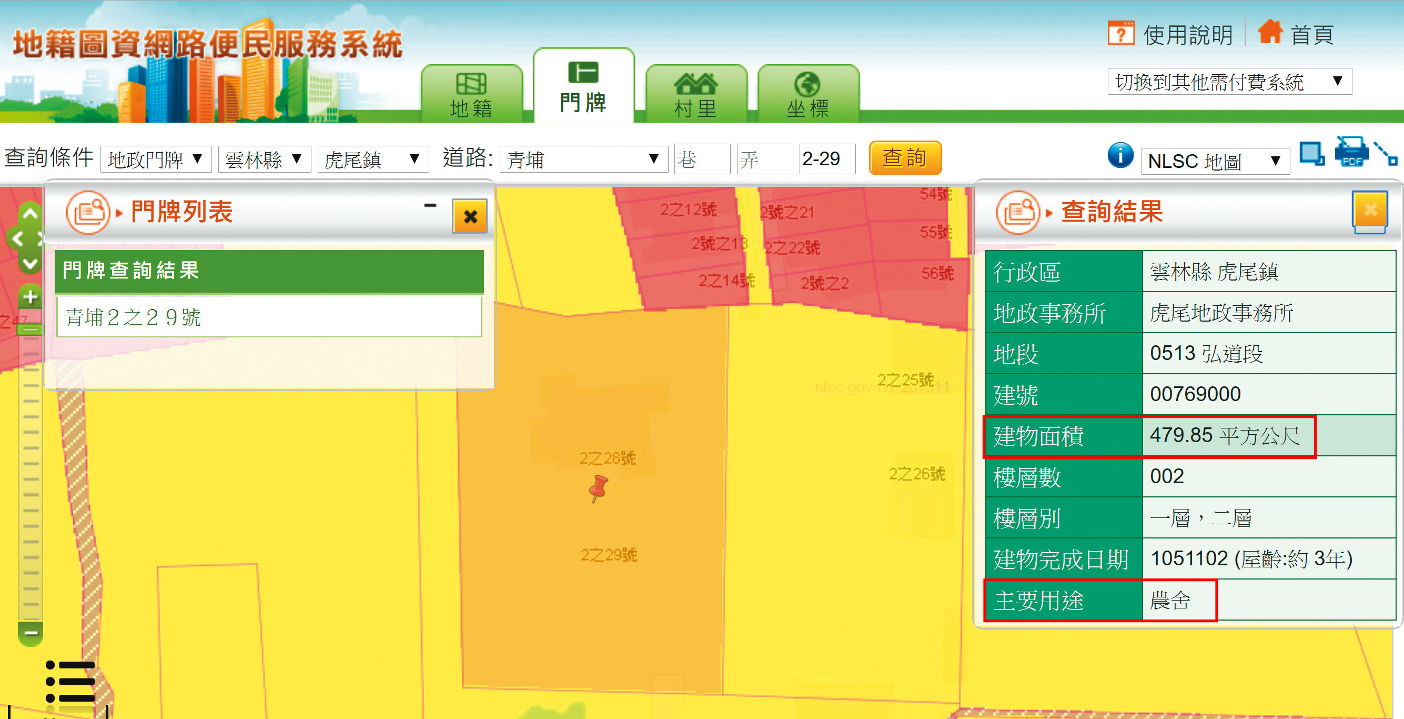Screen dimensions: 1404x719
Task: Click 使用說明 text link
Action: click(x=1188, y=35)
